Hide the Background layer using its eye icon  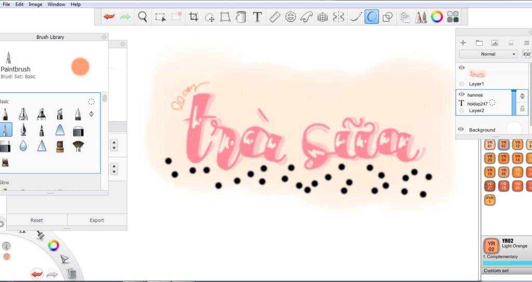click(x=461, y=129)
